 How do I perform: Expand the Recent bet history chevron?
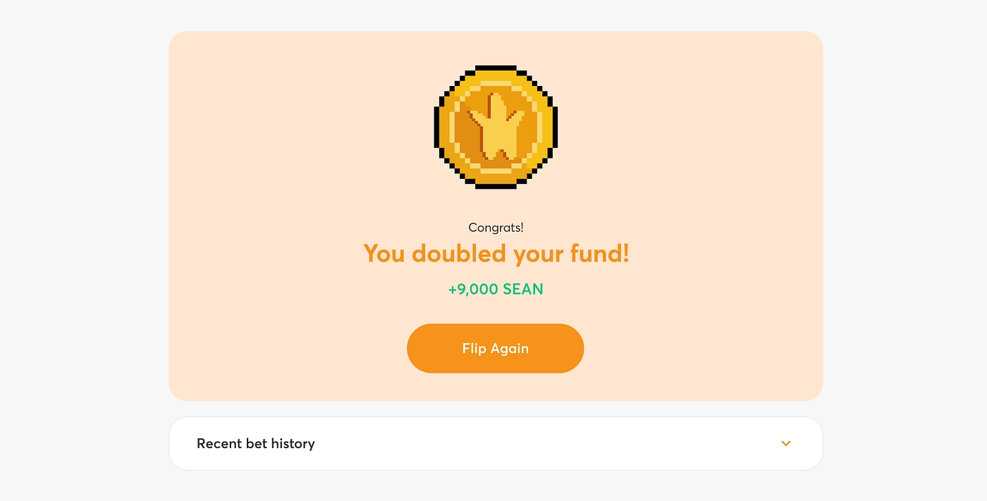coord(786,443)
